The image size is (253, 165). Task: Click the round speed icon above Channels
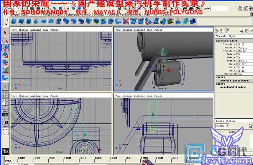(x=247, y=31)
